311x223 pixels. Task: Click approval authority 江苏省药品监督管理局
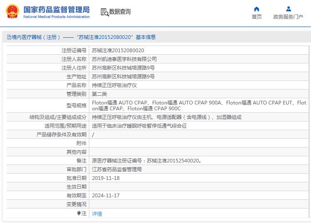click(x=117, y=170)
